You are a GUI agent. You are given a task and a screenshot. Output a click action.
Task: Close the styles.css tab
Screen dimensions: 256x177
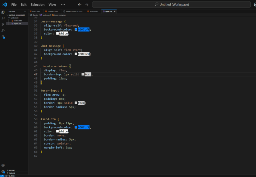pos(114,11)
